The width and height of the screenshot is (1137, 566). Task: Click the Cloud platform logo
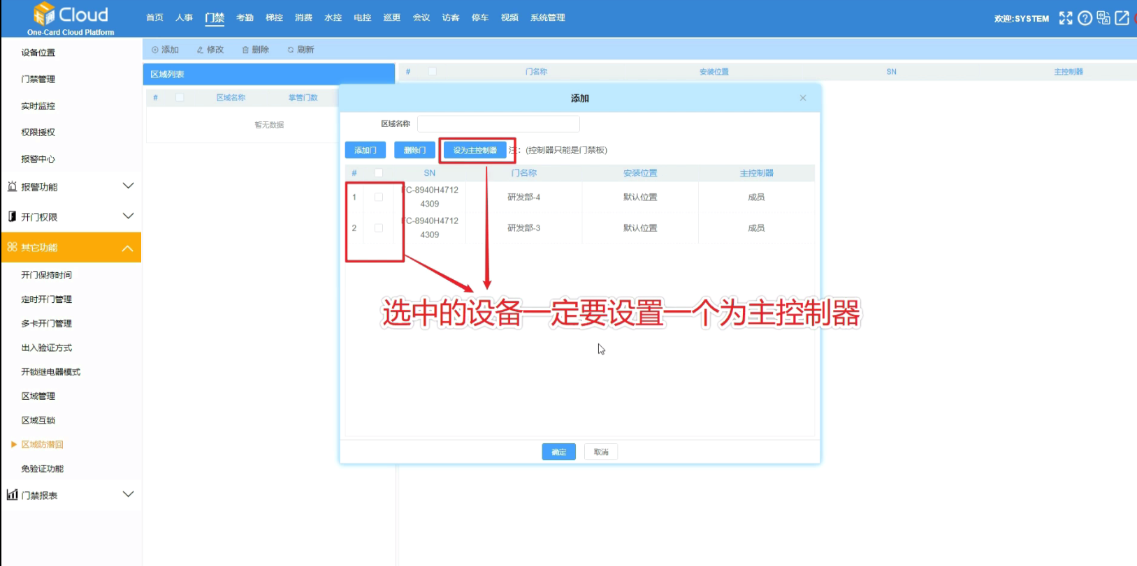pyautogui.click(x=71, y=18)
